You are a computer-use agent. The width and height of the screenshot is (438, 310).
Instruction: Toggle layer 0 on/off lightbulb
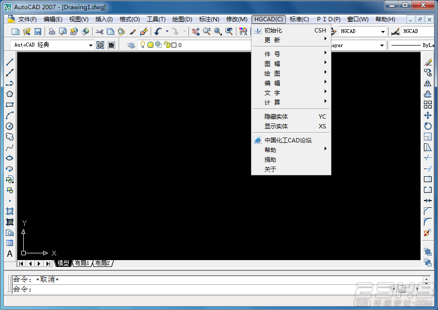(x=142, y=45)
